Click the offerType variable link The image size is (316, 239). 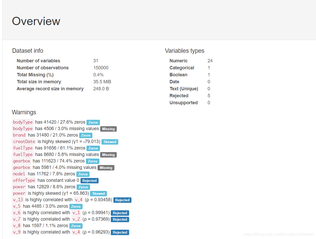24,180
